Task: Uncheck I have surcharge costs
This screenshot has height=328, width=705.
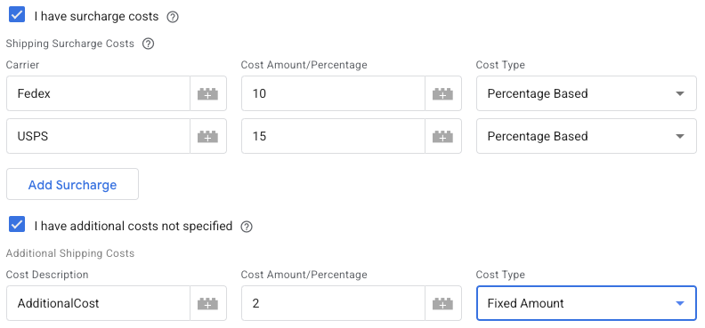Action: point(17,15)
